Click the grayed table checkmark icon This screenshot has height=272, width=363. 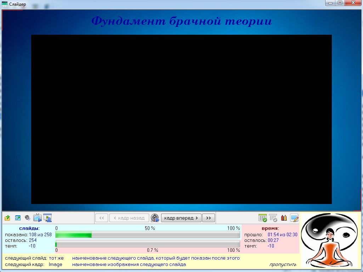[273, 218]
